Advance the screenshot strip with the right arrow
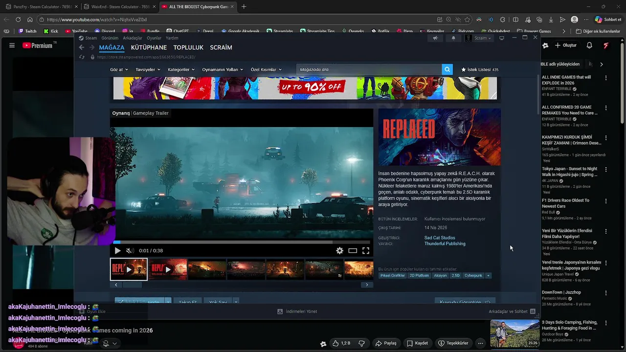This screenshot has height=352, width=626. tap(367, 285)
